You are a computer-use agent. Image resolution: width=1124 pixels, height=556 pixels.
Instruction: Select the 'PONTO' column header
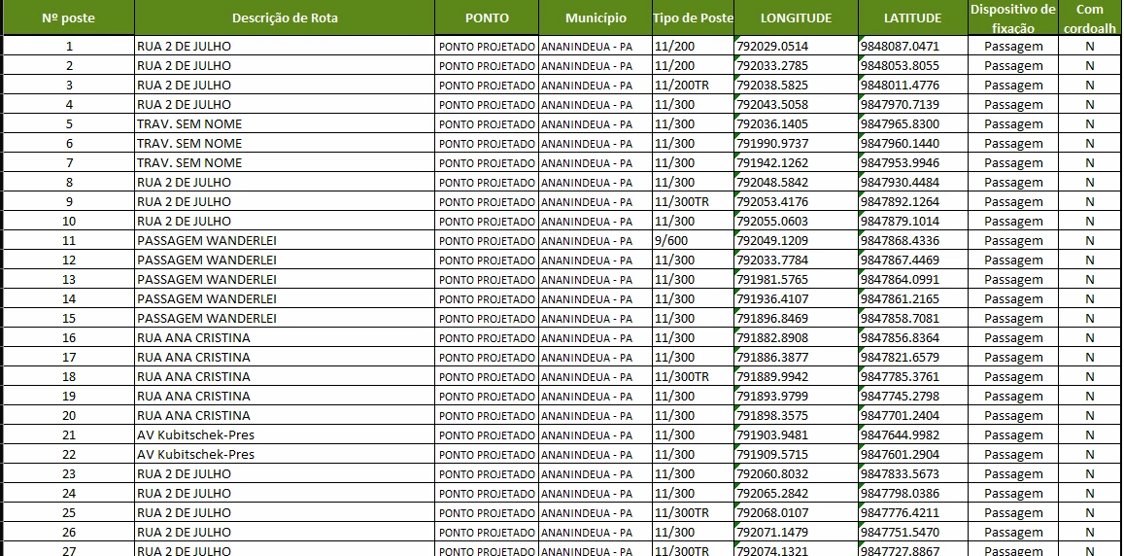[x=487, y=17]
